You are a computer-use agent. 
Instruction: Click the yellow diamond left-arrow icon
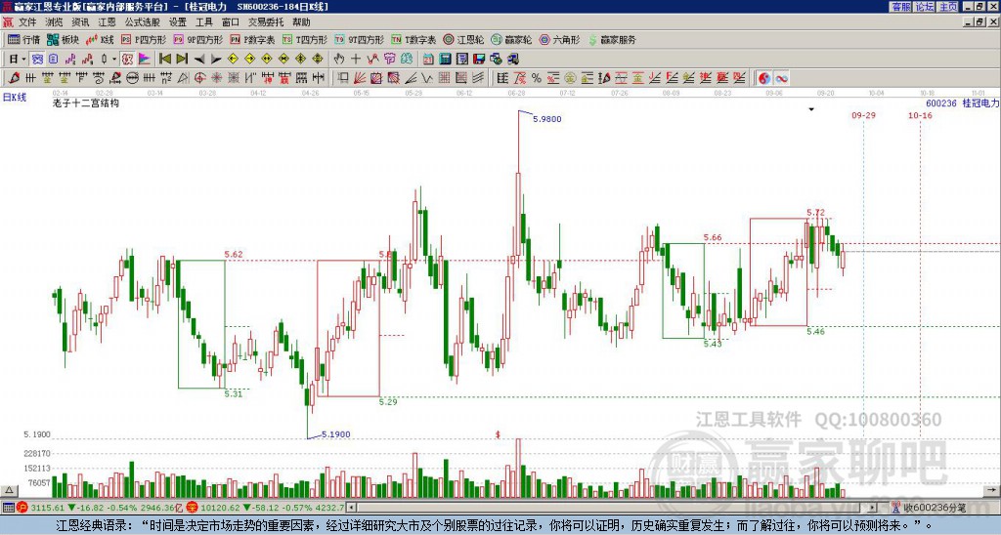(x=233, y=59)
